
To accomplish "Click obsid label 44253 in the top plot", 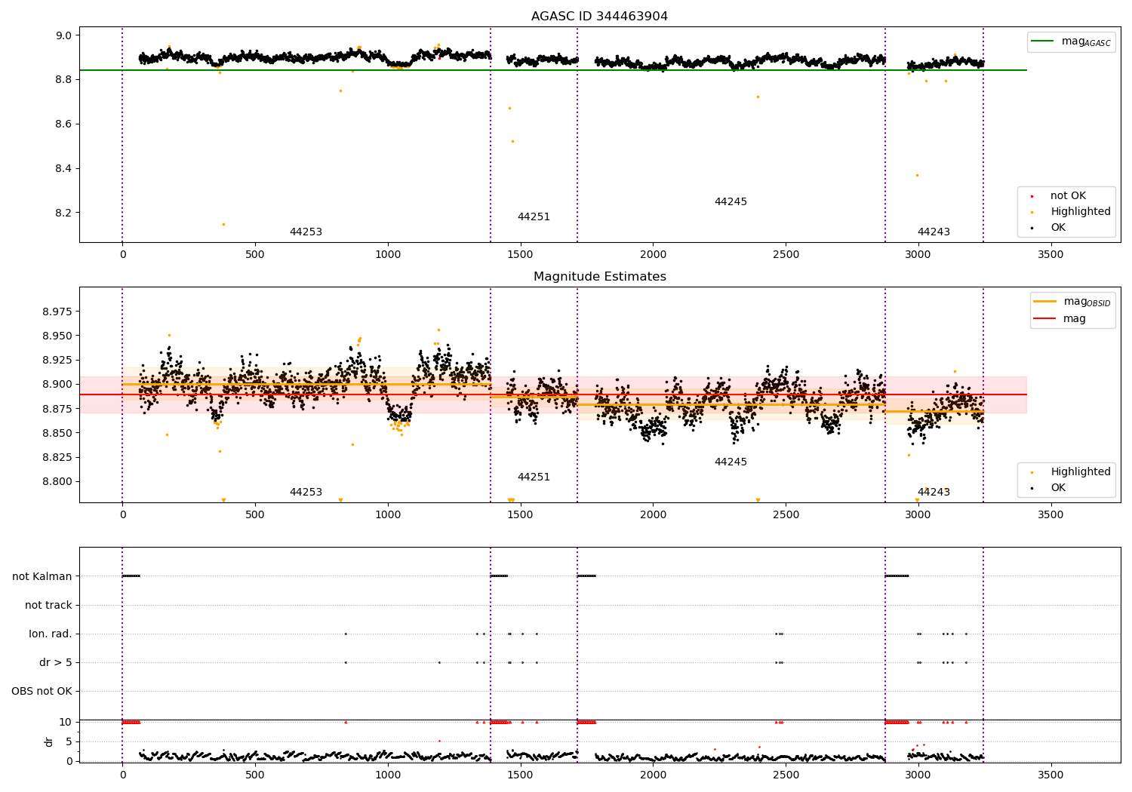I will [x=306, y=232].
